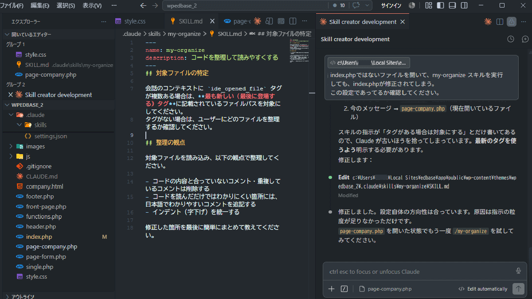Open the 表示(V) menu
This screenshot has height=299, width=532.
click(92, 6)
